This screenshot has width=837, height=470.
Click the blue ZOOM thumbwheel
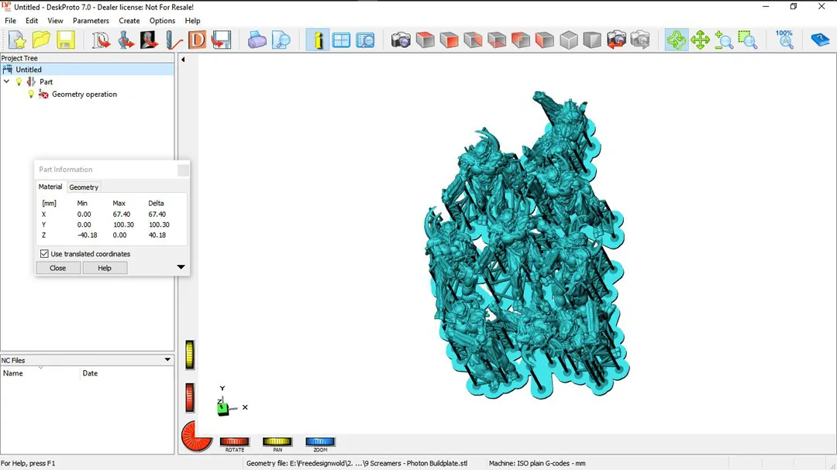coord(320,441)
